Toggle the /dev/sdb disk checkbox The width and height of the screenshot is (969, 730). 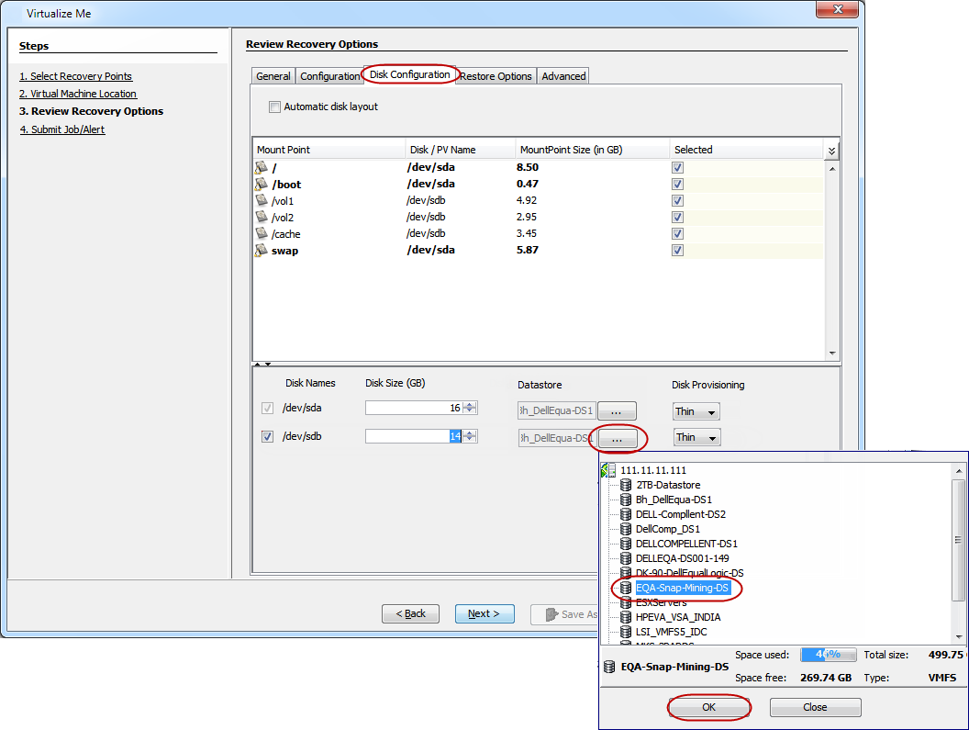267,437
